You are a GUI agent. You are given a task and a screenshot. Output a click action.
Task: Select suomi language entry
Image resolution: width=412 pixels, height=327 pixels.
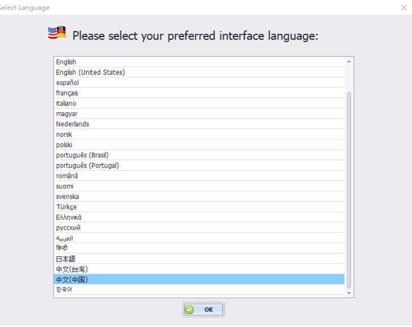(x=199, y=186)
